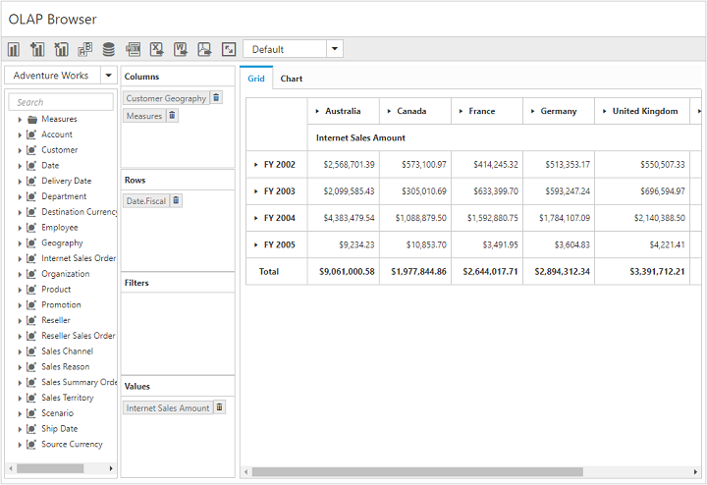Select the Grid tab
This screenshot has height=485, width=707.
pyautogui.click(x=255, y=79)
